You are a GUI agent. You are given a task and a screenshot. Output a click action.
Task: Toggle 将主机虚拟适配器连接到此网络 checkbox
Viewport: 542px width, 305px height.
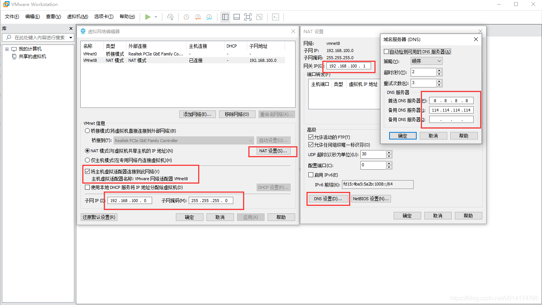pyautogui.click(x=88, y=172)
